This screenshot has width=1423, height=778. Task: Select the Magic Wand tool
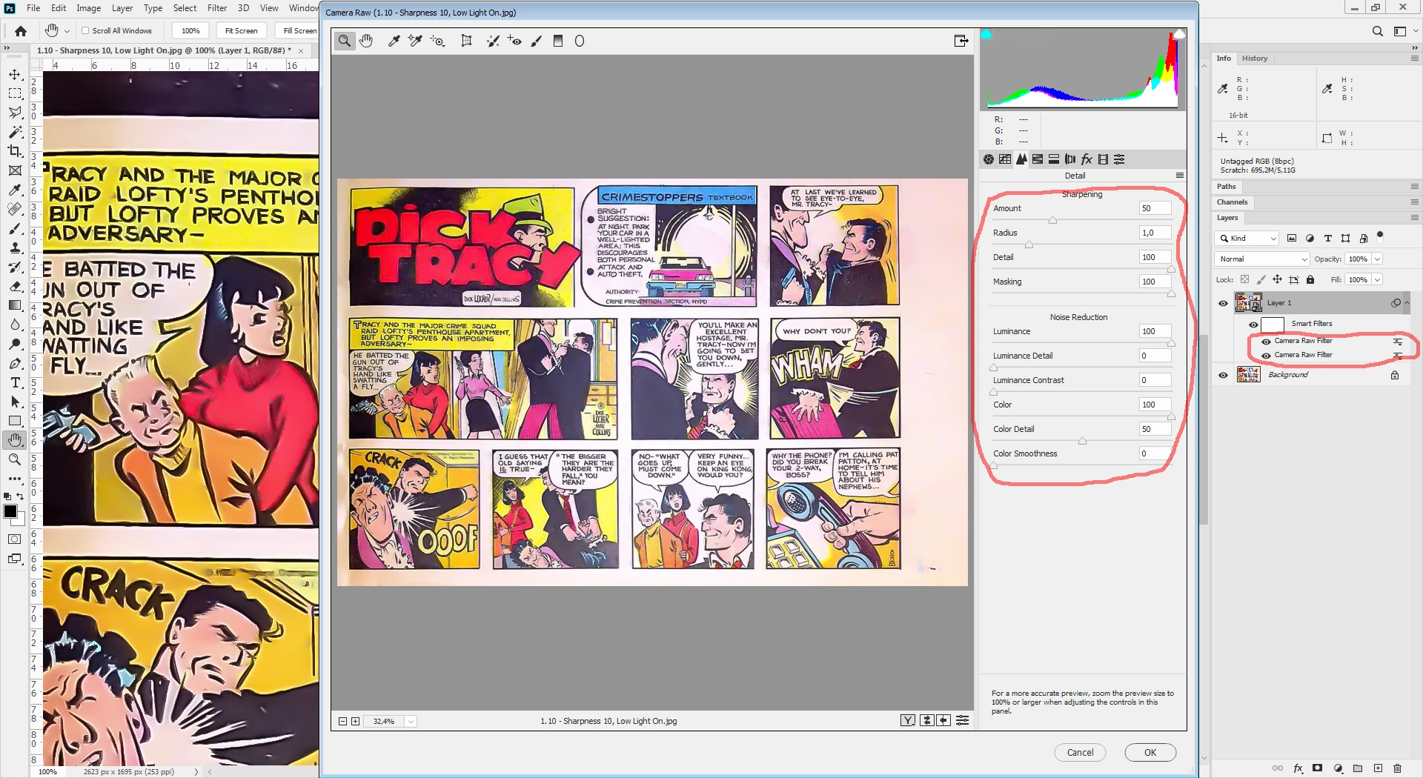coord(15,132)
